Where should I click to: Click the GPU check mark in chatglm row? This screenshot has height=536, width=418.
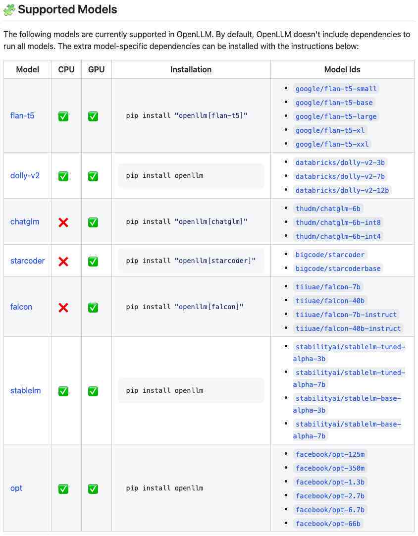coord(93,222)
